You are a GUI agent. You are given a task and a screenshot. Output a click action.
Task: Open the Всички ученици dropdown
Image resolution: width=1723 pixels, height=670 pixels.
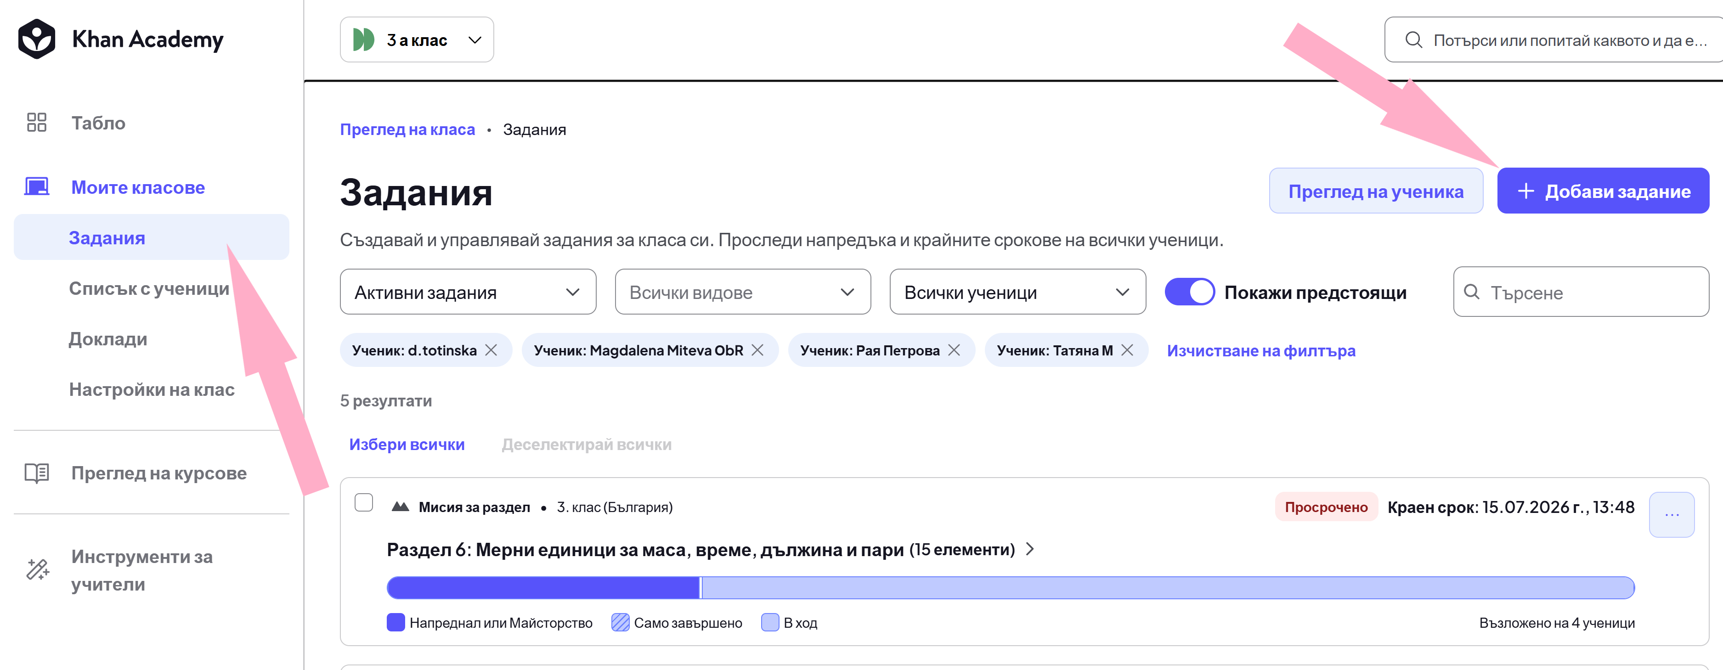click(1018, 292)
